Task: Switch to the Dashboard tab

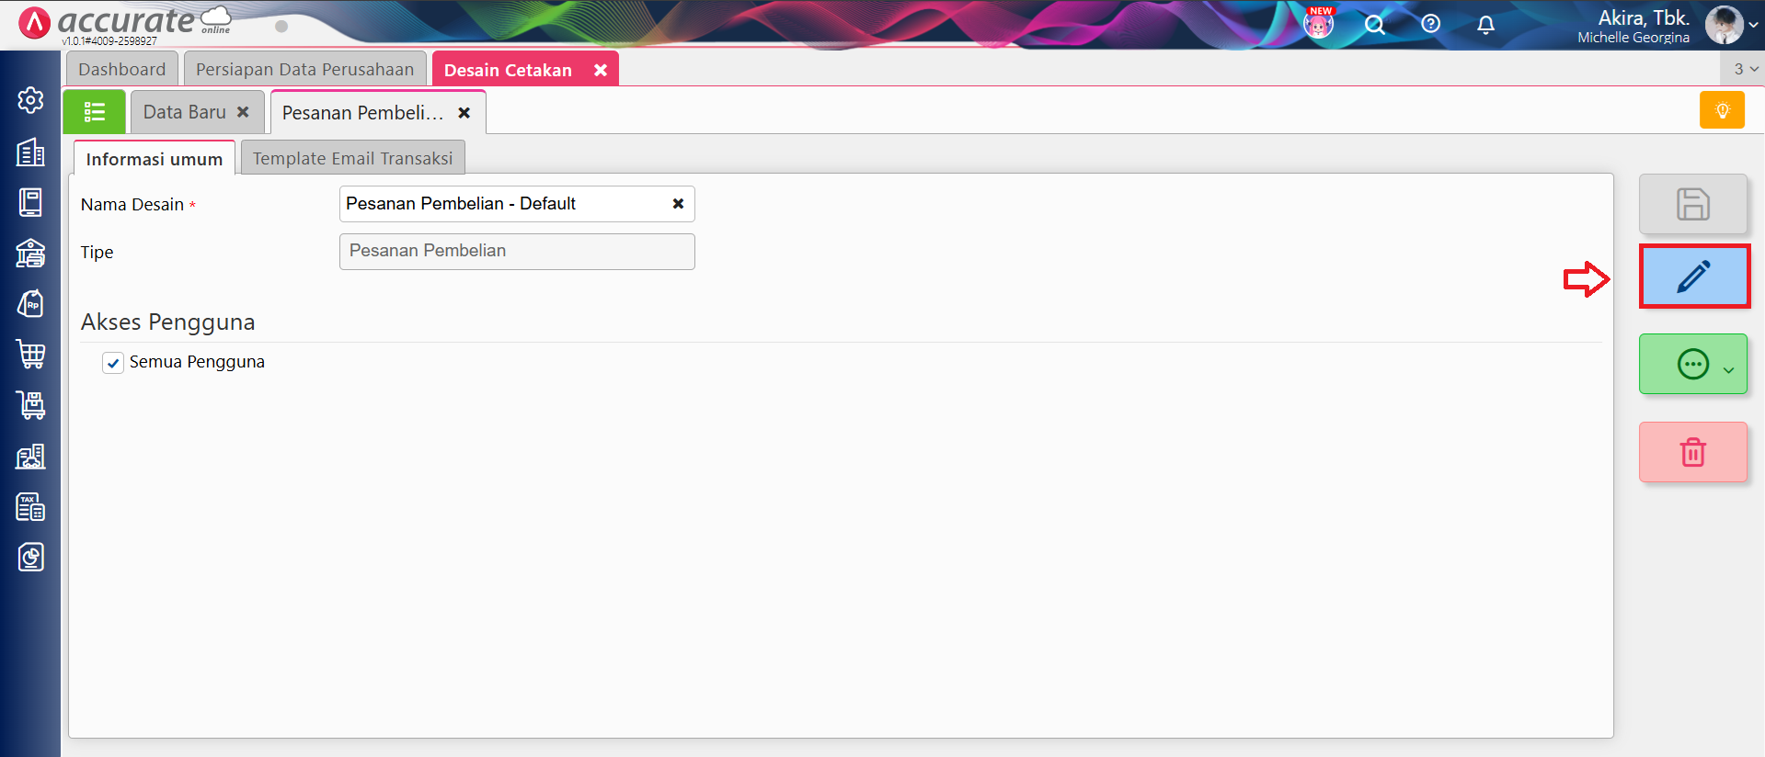Action: (x=121, y=70)
